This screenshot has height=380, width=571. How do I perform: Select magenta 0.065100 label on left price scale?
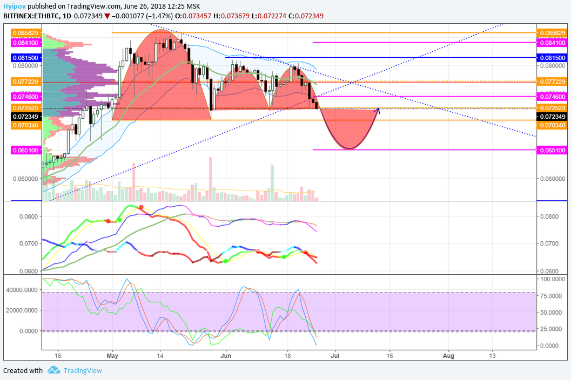pos(25,150)
